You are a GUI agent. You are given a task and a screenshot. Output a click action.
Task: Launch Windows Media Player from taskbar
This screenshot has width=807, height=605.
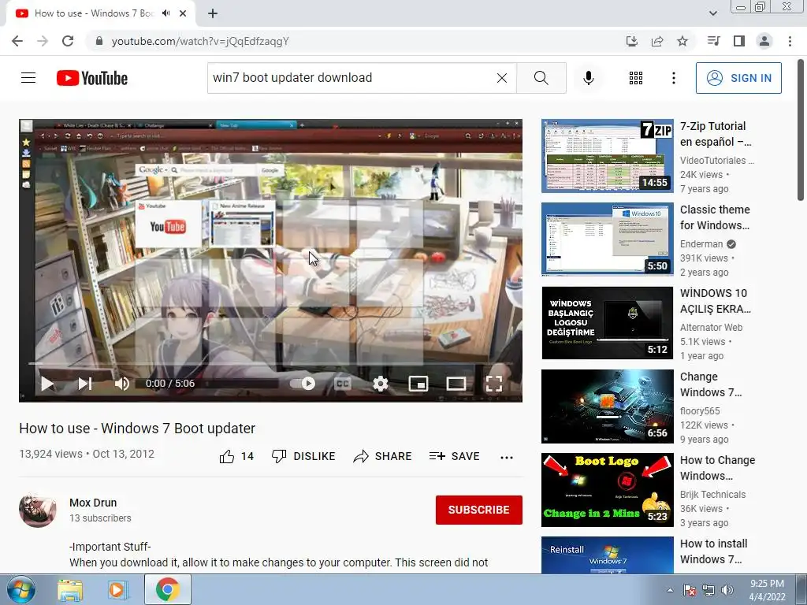tap(117, 590)
